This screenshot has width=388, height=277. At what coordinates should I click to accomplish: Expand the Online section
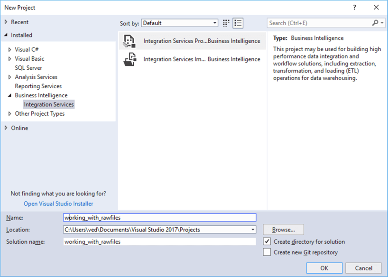click(x=6, y=128)
